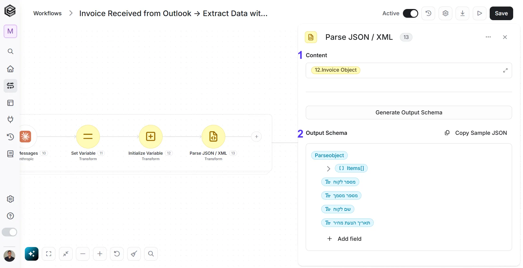Open the user profile photo
This screenshot has width=523, height=268.
[10, 256]
